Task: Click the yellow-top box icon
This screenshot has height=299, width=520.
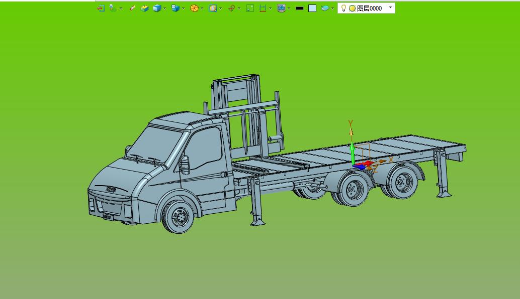Action: [145, 8]
